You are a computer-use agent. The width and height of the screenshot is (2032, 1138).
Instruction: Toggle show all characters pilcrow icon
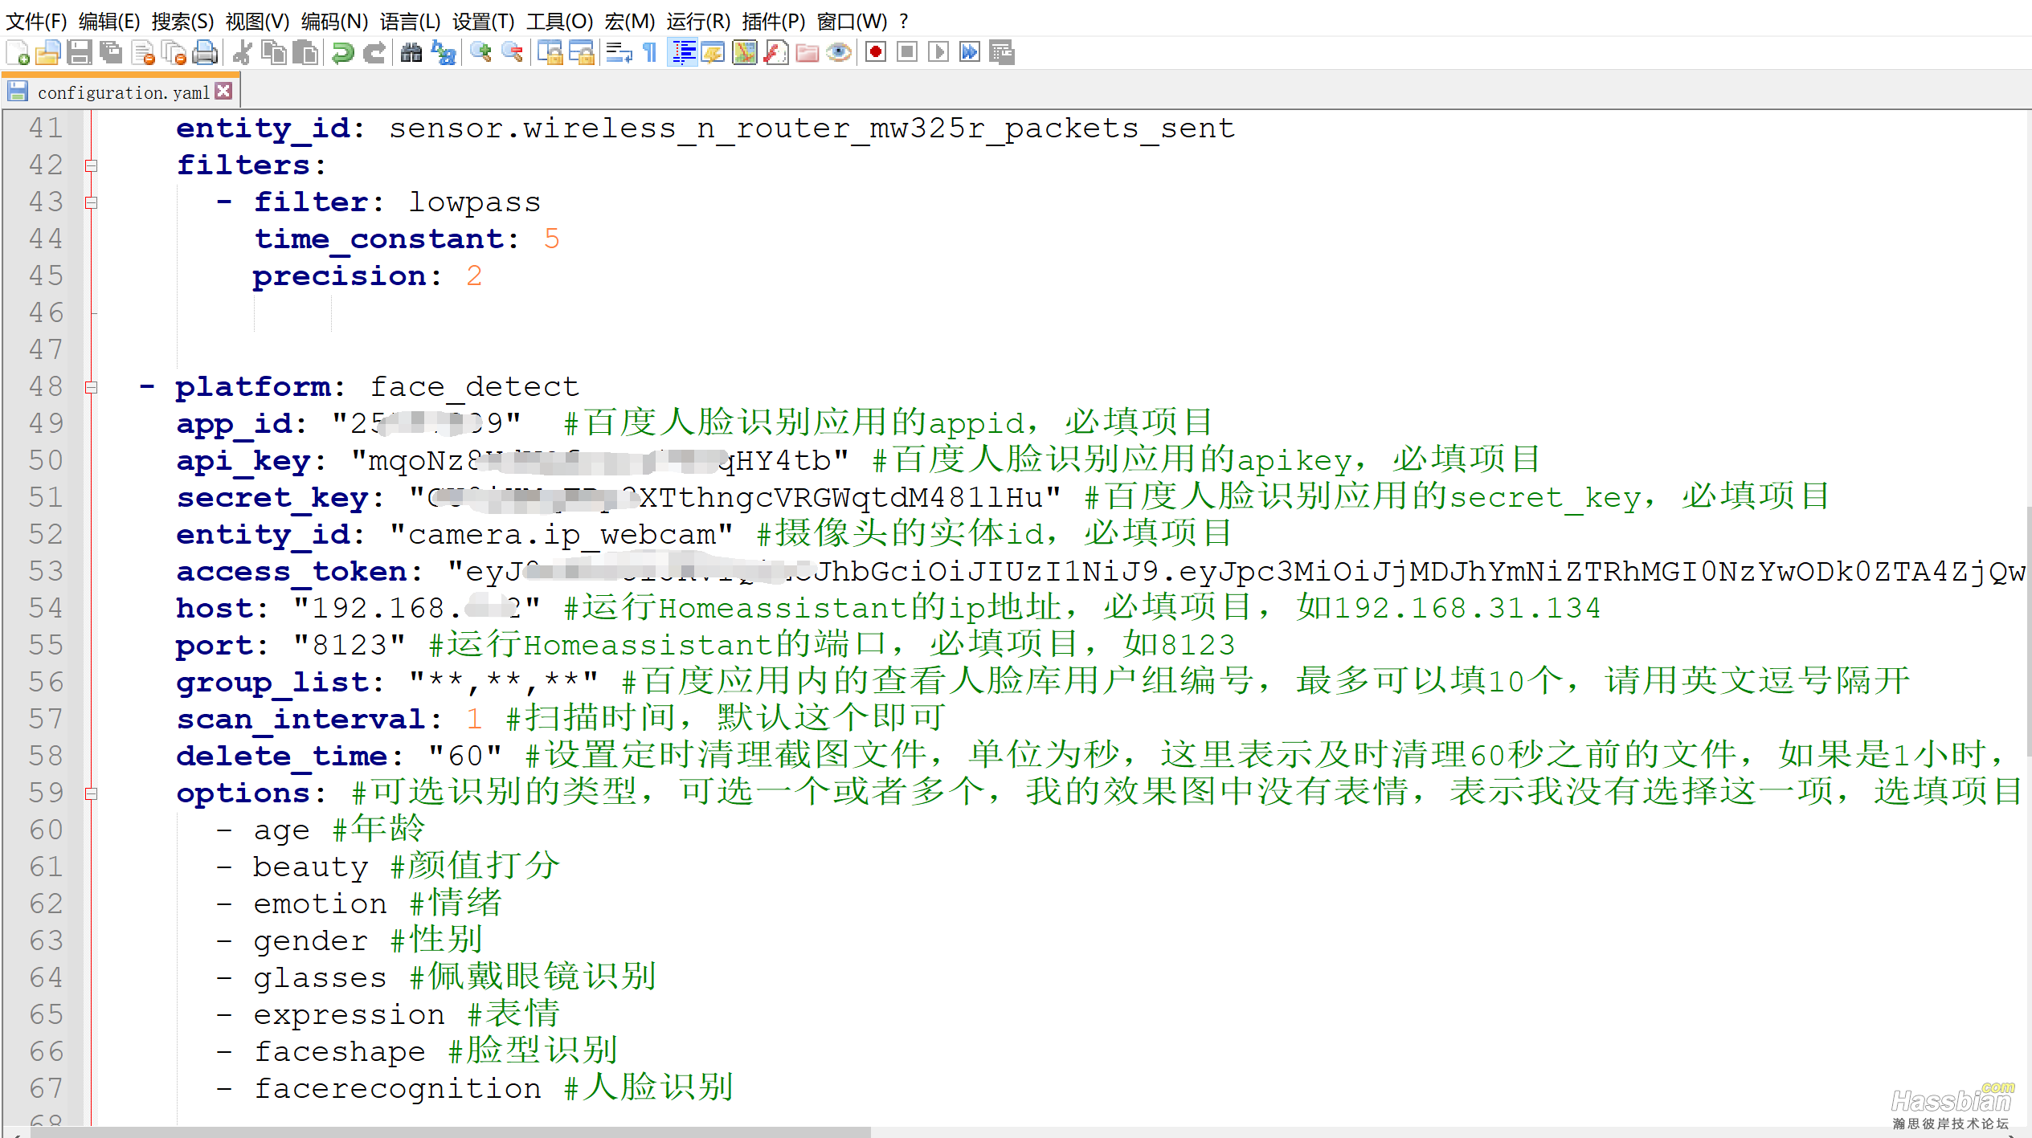650,53
